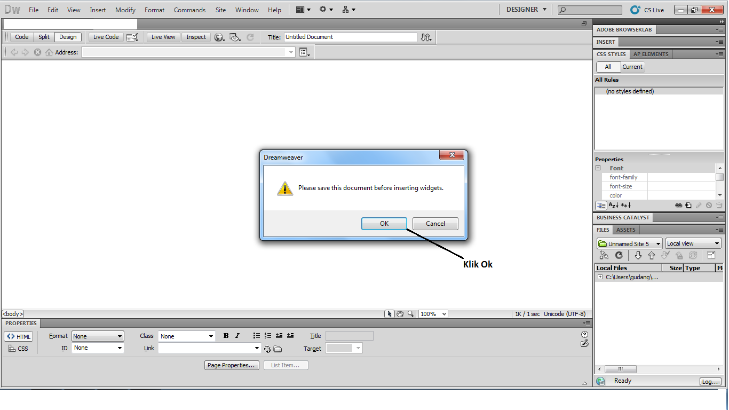
Task: Open the 100% zoom level dropdown
Action: (433, 314)
